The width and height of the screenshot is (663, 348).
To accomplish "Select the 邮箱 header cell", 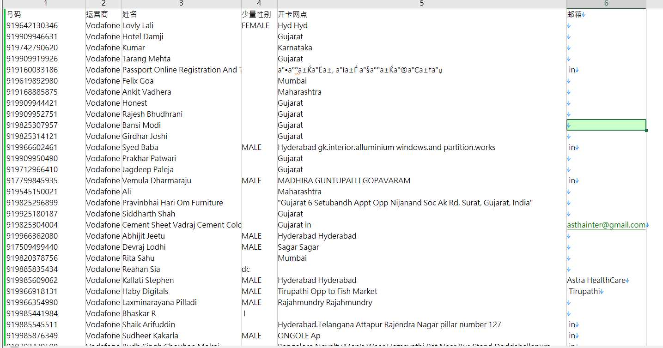I will point(606,14).
